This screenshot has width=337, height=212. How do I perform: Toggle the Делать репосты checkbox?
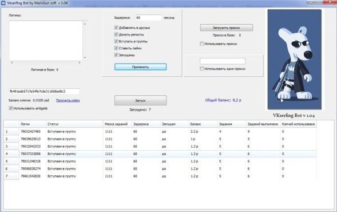coord(116,34)
